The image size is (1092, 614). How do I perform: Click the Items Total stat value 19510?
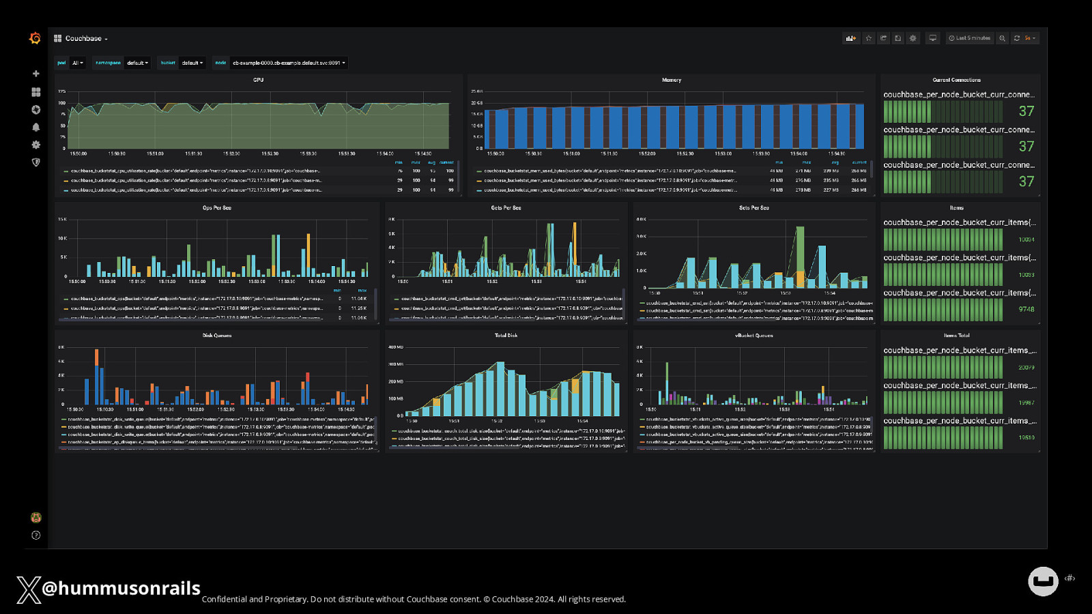tap(1026, 438)
